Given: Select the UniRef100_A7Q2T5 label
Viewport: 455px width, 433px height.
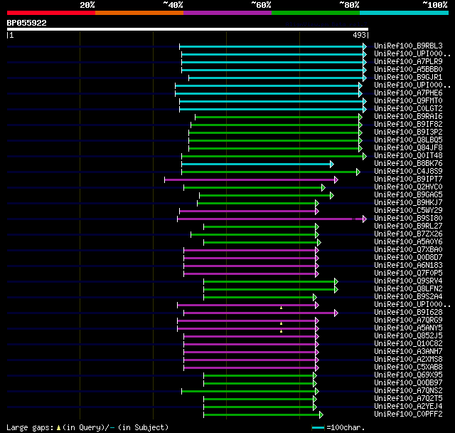Looking at the screenshot, I should (408, 399).
